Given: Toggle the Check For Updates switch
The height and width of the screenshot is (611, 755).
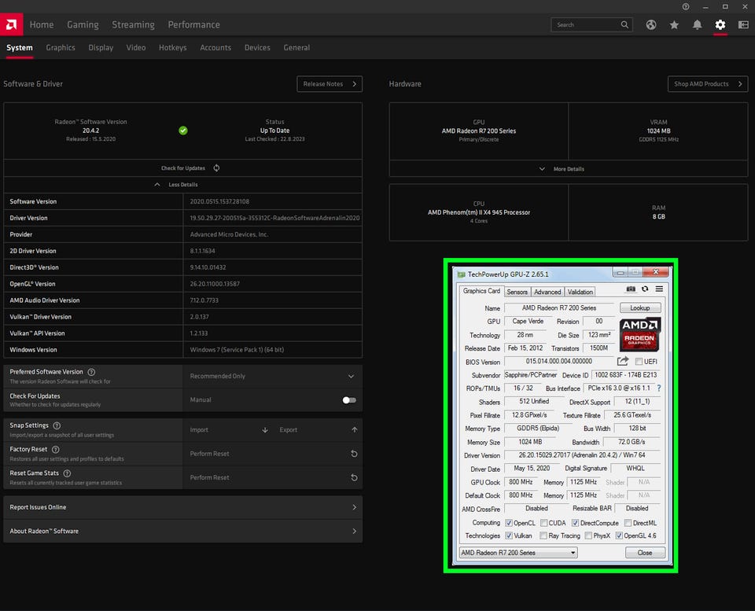Looking at the screenshot, I should pyautogui.click(x=349, y=400).
